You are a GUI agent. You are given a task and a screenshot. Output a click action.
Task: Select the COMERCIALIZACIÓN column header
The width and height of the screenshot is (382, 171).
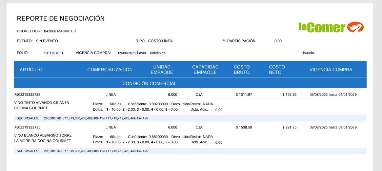coord(110,70)
